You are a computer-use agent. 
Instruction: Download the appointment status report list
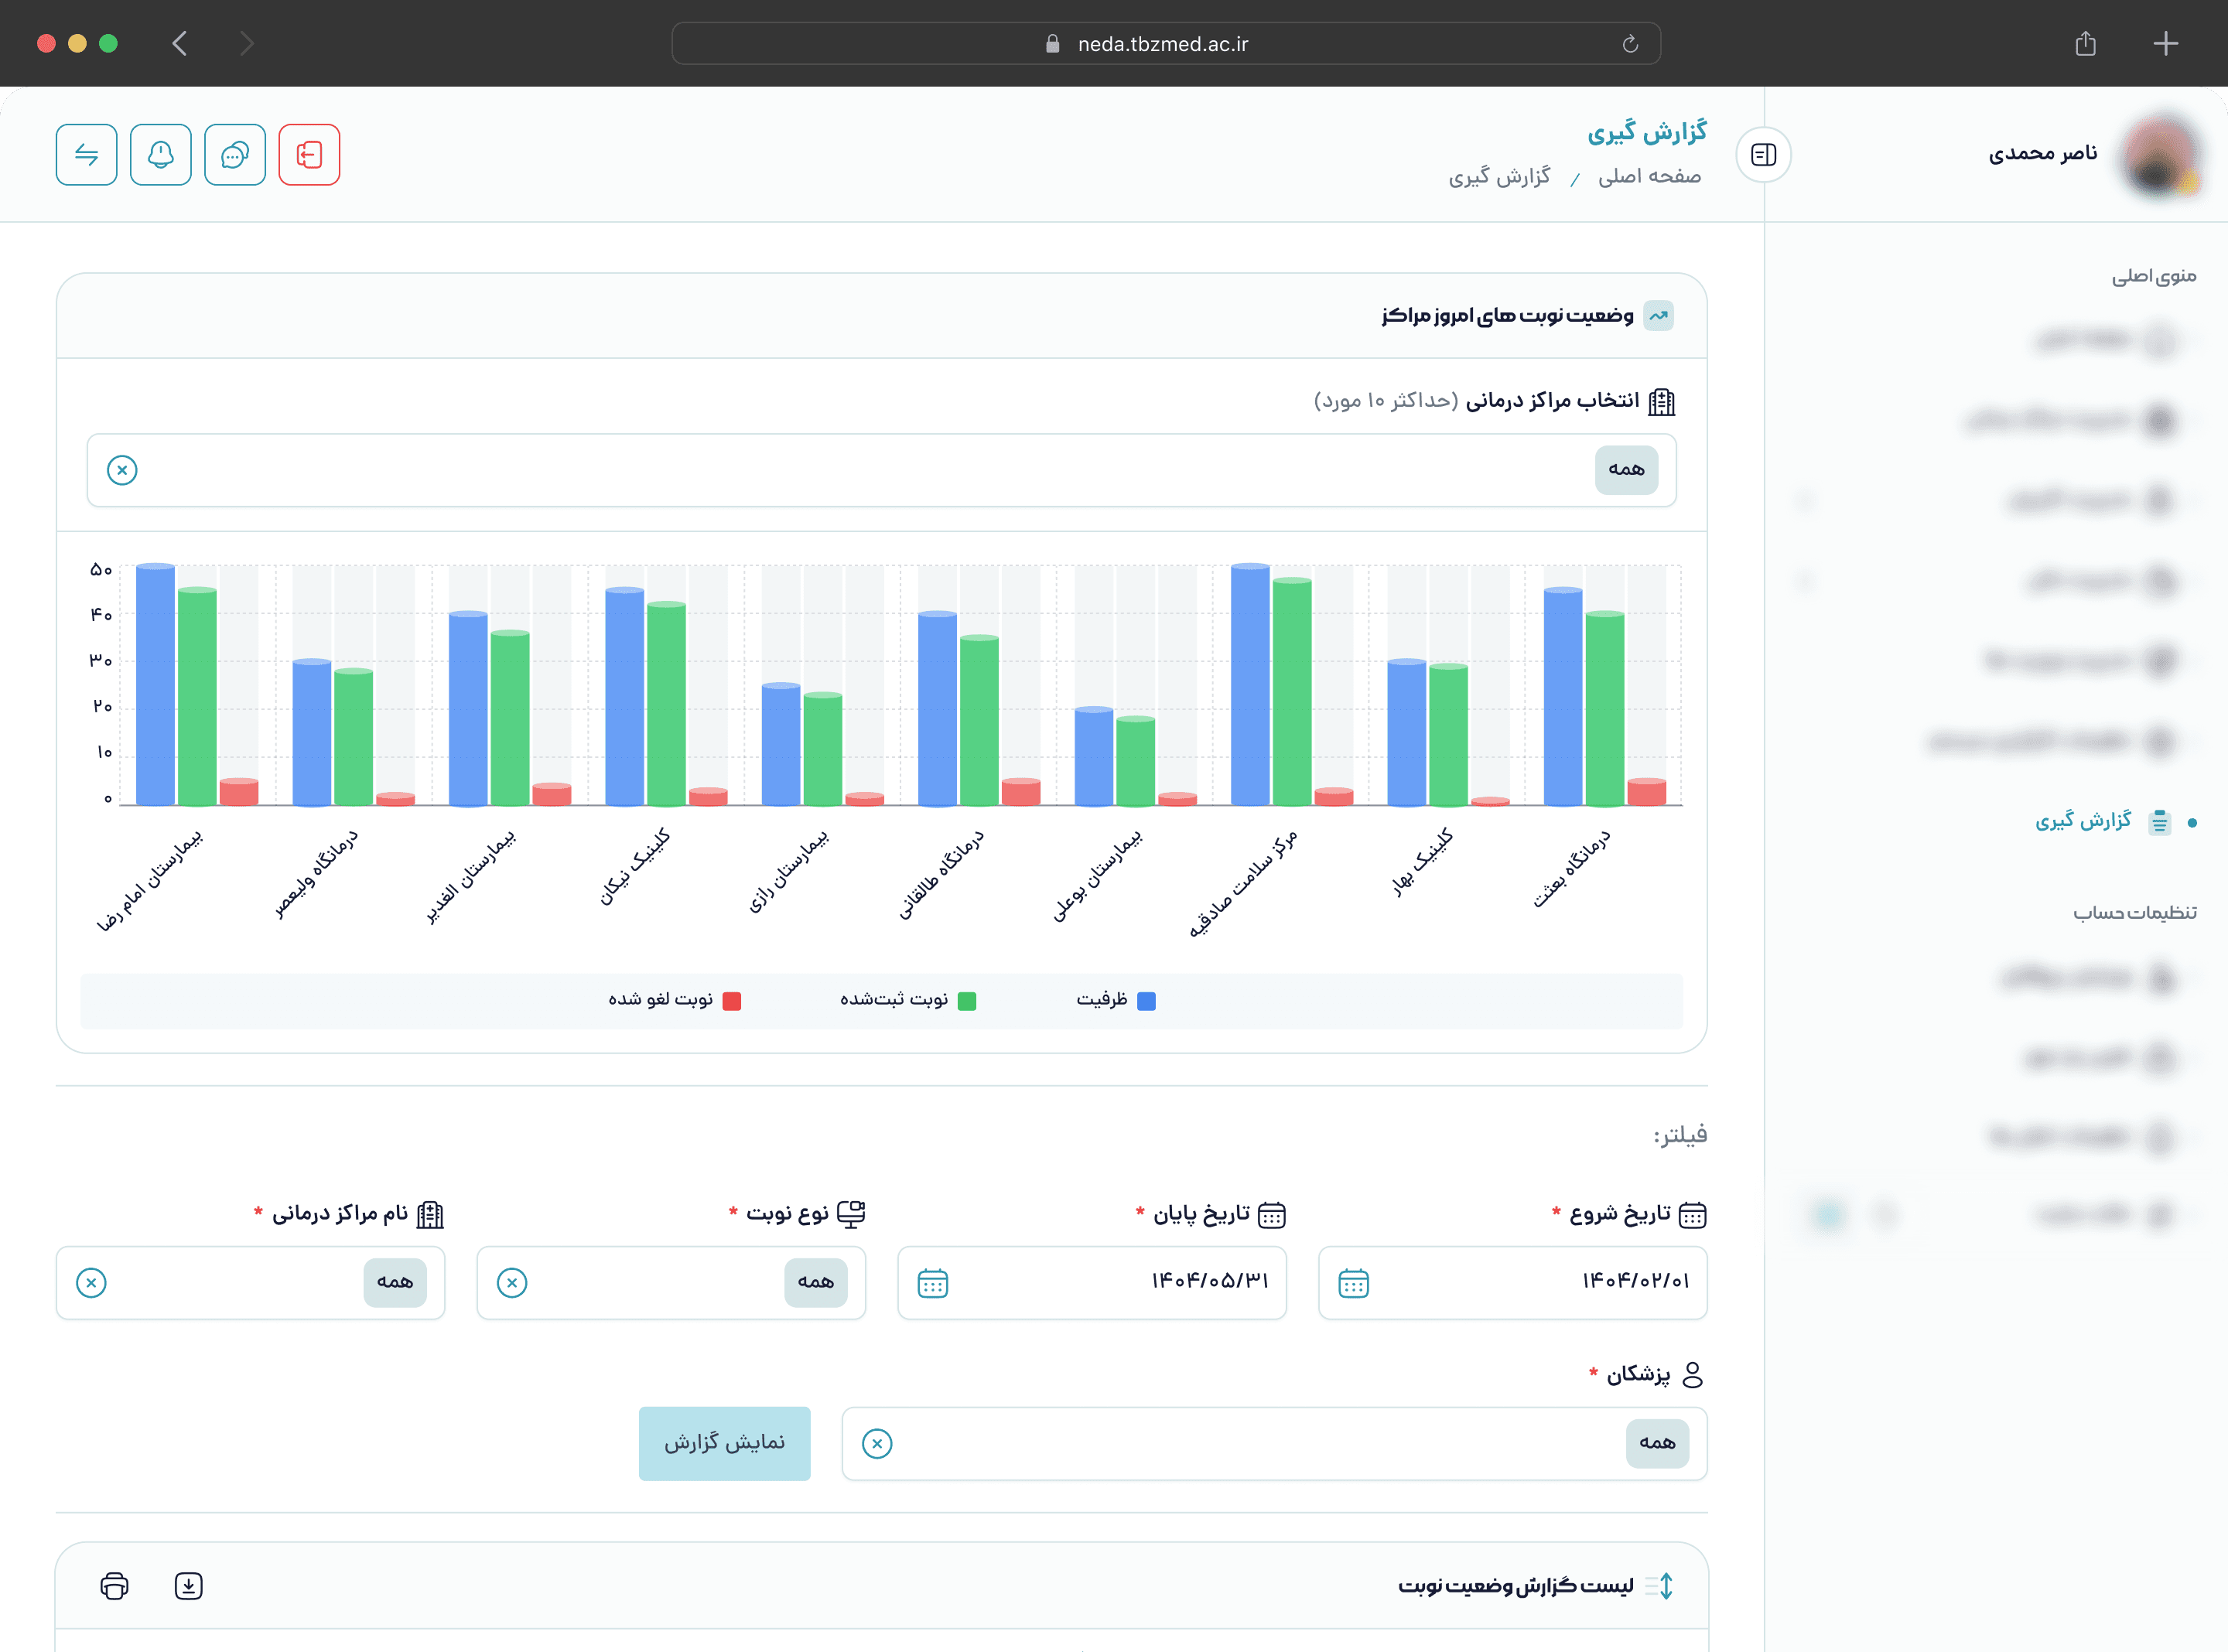[188, 1586]
